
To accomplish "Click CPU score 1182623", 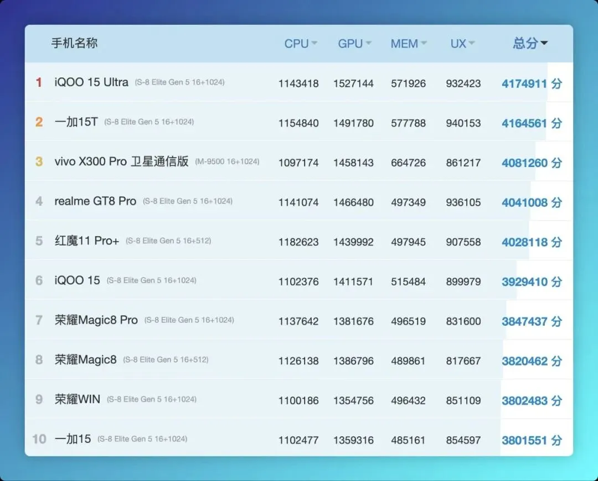I will tap(298, 242).
